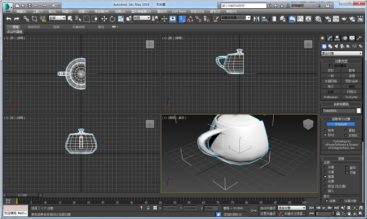Open Select by Name list icon
Image resolution: width=367 pixels, height=219 pixels.
coord(78,19)
